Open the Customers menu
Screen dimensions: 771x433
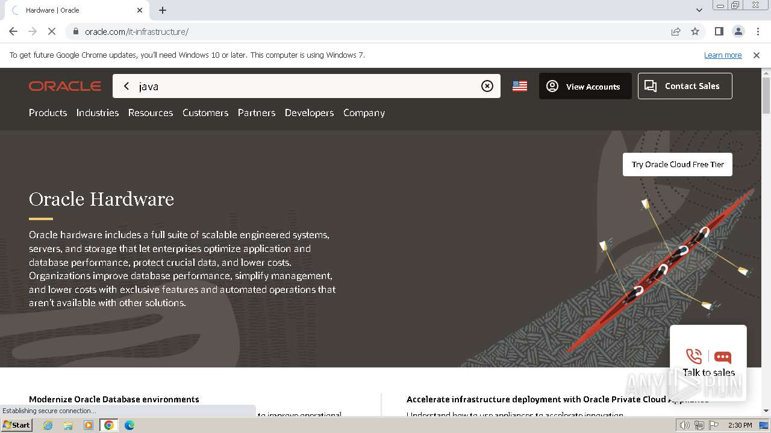205,112
